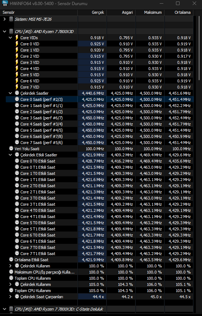Click the Ortalama column header
Screen dimensions: 202x316
click(179, 12)
